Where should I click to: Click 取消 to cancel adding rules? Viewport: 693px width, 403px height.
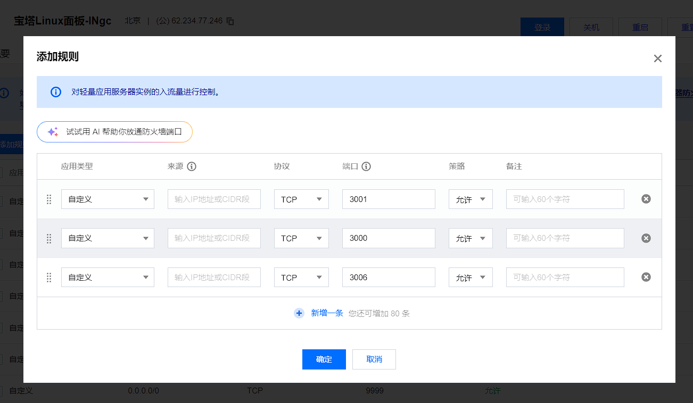tap(374, 359)
